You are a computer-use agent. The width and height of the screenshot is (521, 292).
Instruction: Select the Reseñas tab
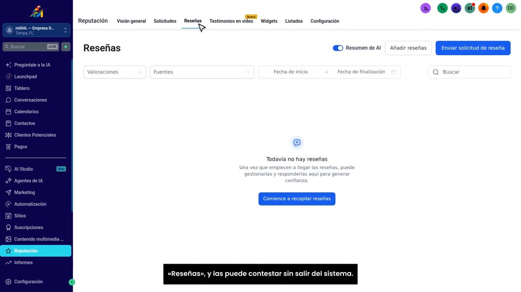(x=193, y=21)
